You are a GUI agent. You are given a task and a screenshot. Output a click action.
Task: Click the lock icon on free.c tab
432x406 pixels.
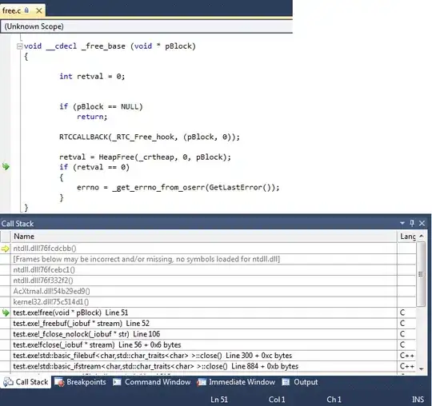click(x=26, y=10)
